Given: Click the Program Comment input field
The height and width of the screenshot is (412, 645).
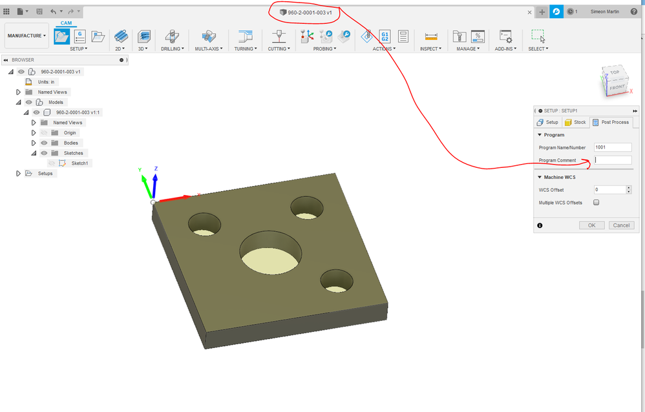Looking at the screenshot, I should tap(613, 160).
